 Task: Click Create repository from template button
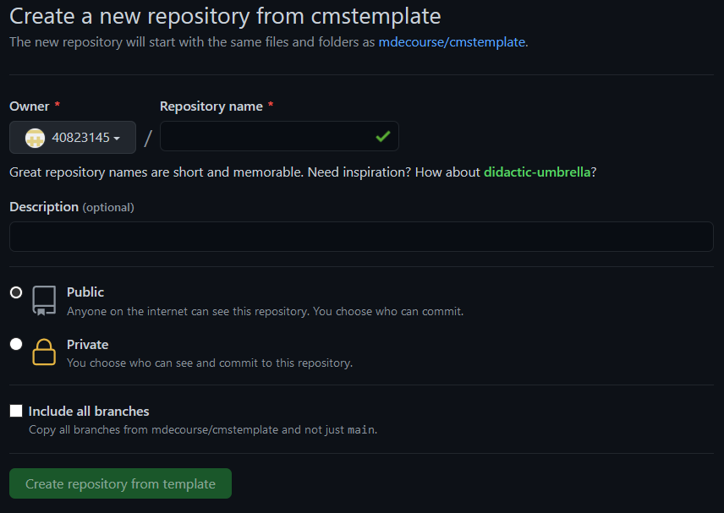point(120,483)
